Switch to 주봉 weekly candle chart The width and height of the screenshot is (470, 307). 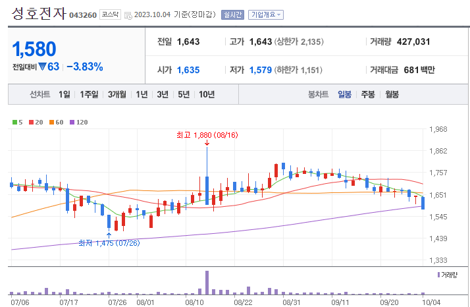tap(368, 94)
